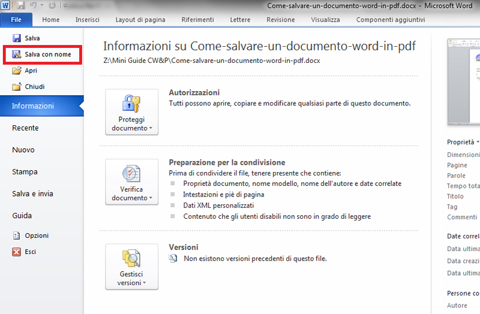This screenshot has height=314, width=480.
Task: Click the small versions file icon
Action: 173,259
